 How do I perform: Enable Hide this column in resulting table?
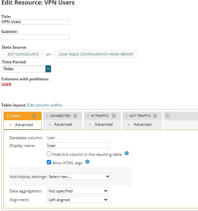click(x=49, y=154)
